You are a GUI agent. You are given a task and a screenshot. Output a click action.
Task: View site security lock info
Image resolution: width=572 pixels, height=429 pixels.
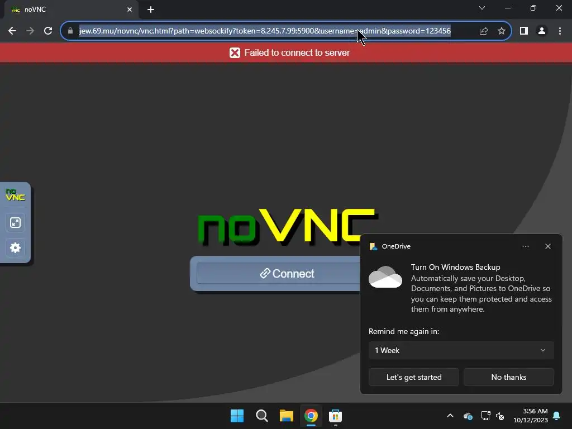(70, 31)
